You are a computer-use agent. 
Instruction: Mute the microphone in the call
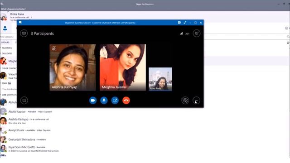pyautogui.click(x=104, y=101)
